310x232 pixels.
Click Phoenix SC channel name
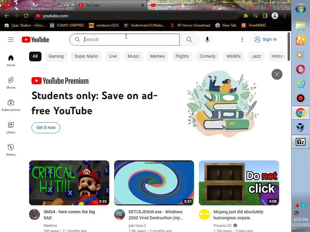[223, 225]
